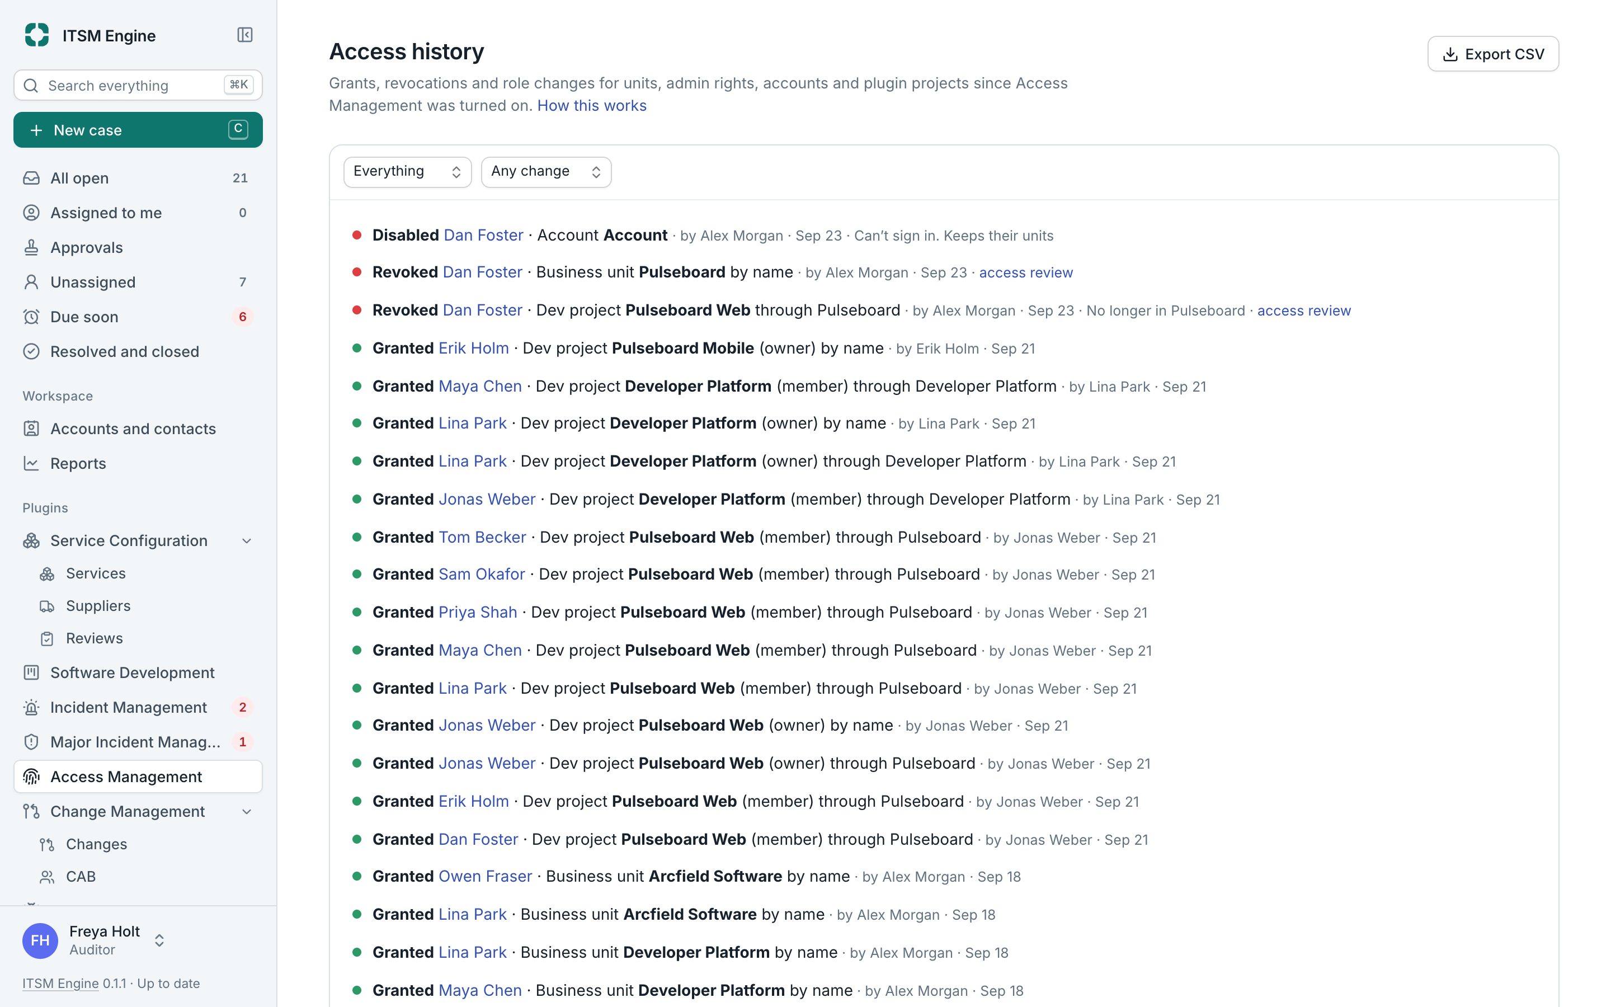Open Assigned to me view
The height and width of the screenshot is (1007, 1611).
tap(138, 213)
